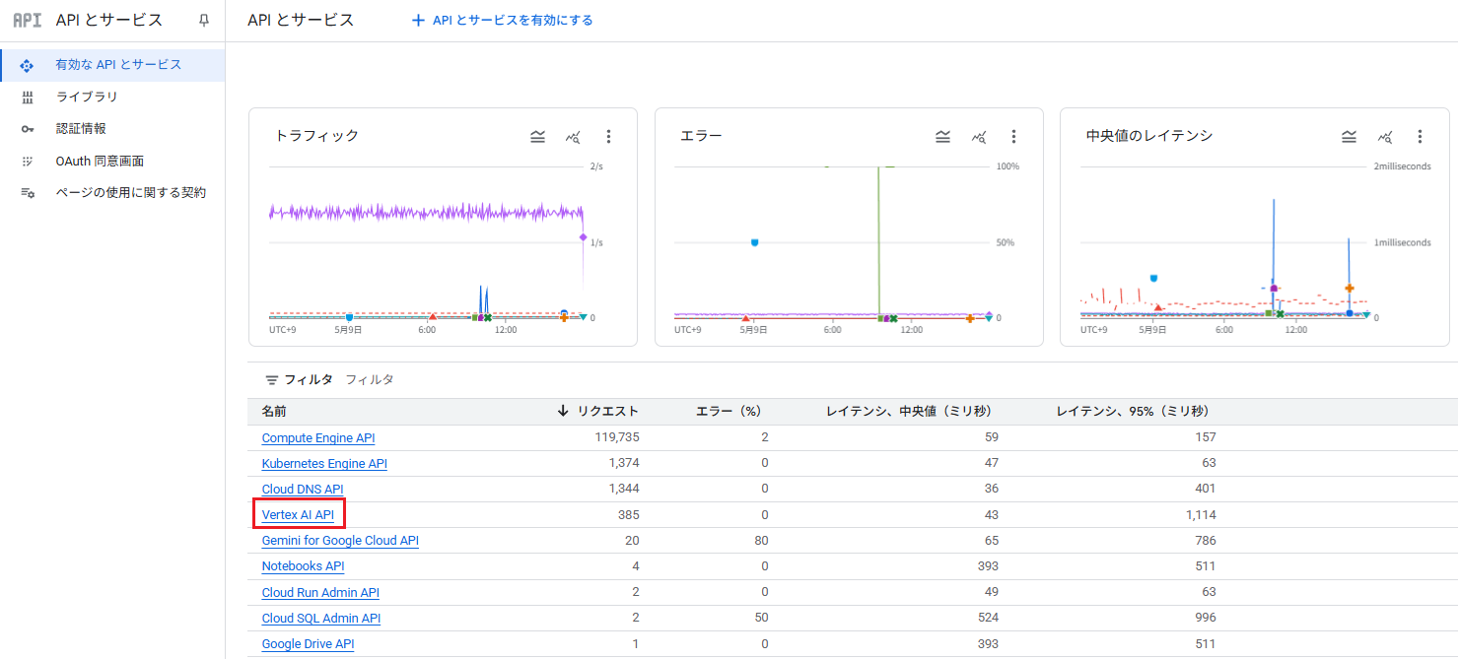Open the Cloud Run Admin API link
The width and height of the screenshot is (1458, 659).
click(x=320, y=592)
